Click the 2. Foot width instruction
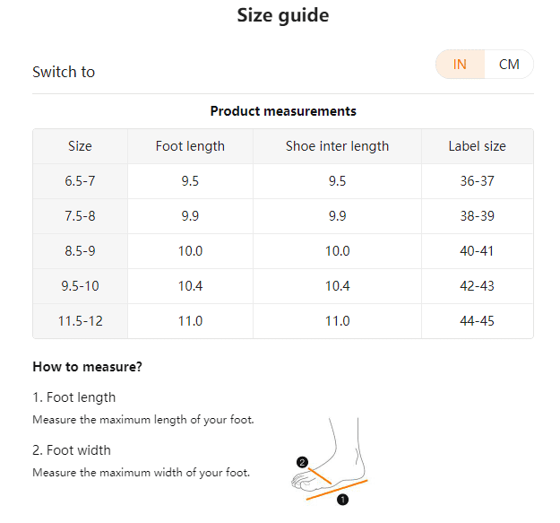Image resolution: width=560 pixels, height=523 pixels. point(72,450)
